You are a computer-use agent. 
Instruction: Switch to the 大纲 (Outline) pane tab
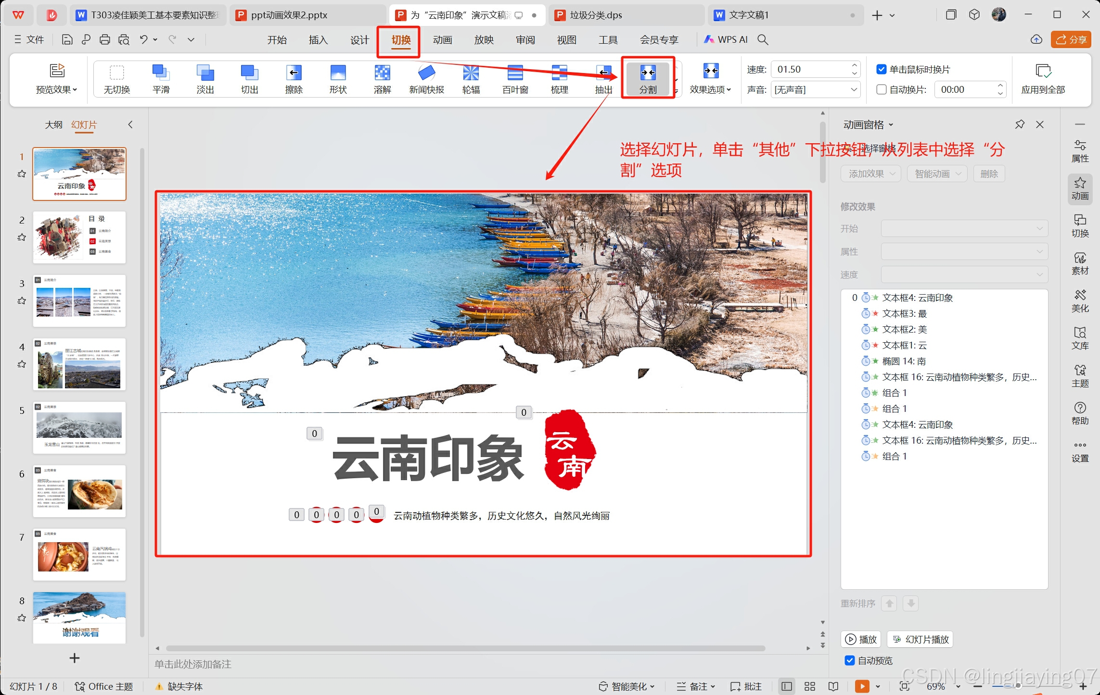(x=53, y=124)
